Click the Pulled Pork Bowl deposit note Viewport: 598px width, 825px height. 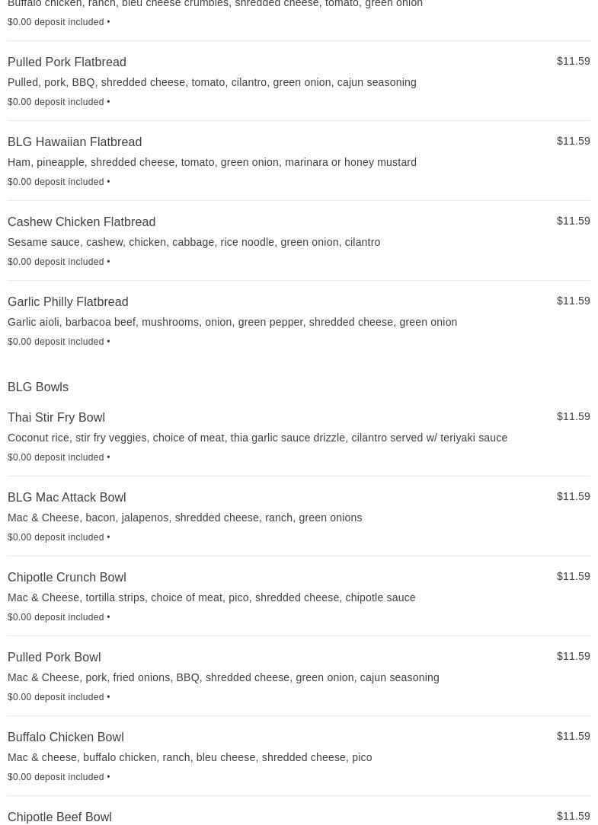[x=59, y=697]
